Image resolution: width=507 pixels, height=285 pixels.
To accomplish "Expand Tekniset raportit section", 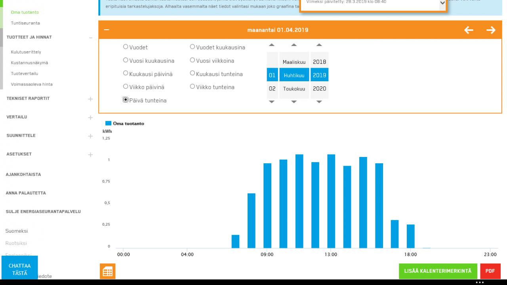I will click(x=90, y=99).
